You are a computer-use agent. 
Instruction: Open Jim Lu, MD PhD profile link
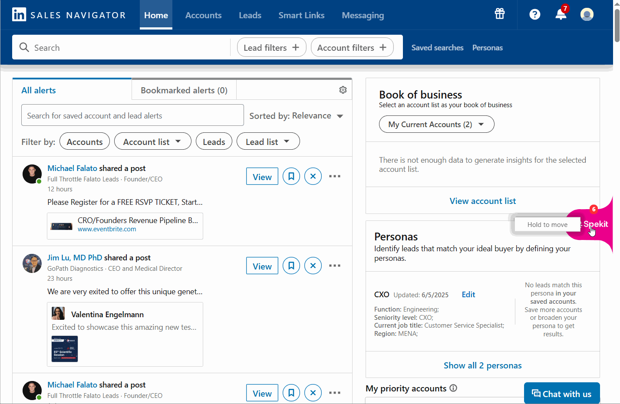(75, 257)
